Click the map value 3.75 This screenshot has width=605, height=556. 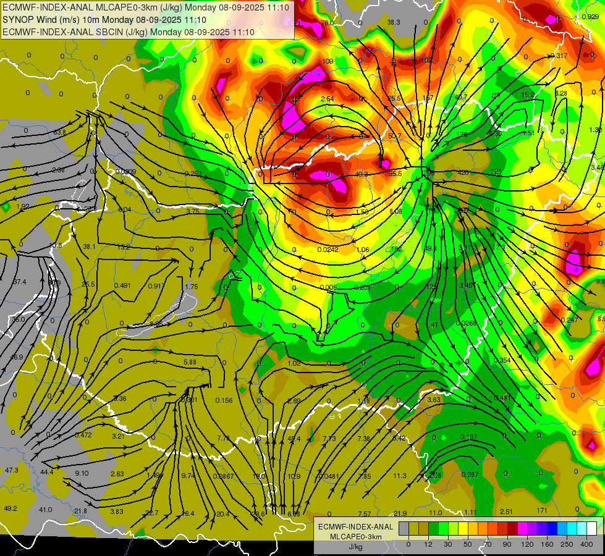tap(193, 211)
